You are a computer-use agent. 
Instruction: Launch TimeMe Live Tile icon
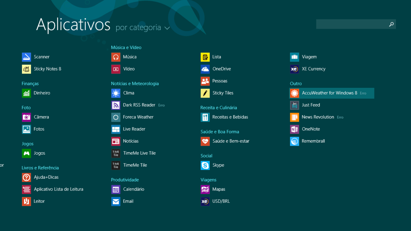[116, 153]
